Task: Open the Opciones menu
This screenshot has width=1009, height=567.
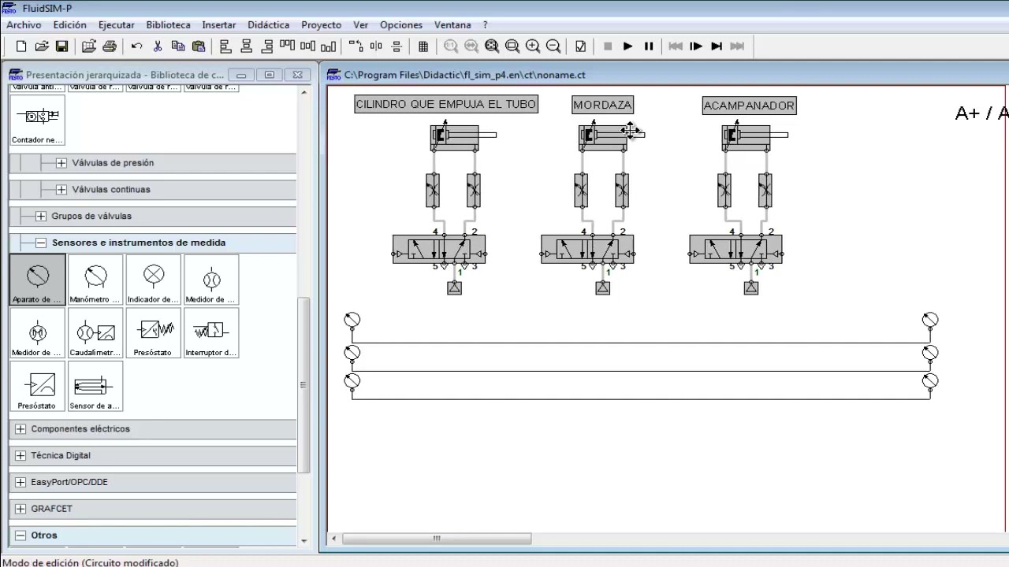Action: tap(401, 25)
